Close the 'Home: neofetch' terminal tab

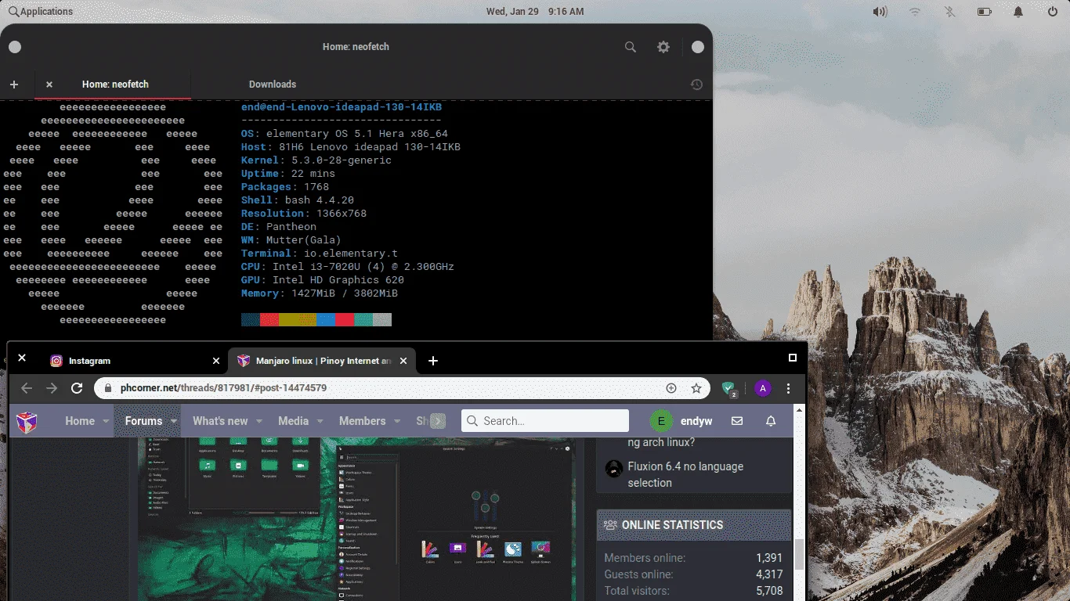tap(49, 85)
